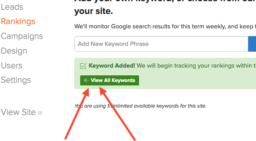Click the green success notification banner
Viewport: 256px width, 141px height.
tap(165, 73)
